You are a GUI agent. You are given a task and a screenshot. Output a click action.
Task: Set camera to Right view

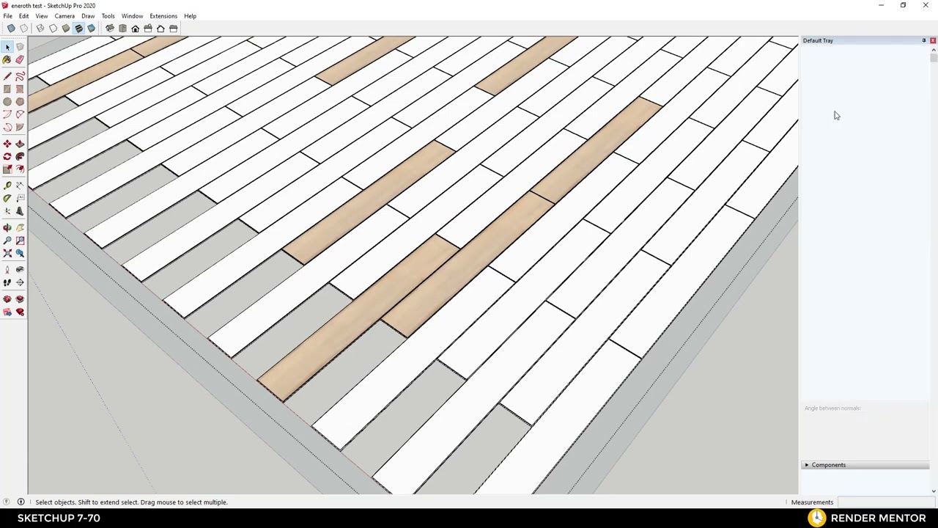point(148,29)
